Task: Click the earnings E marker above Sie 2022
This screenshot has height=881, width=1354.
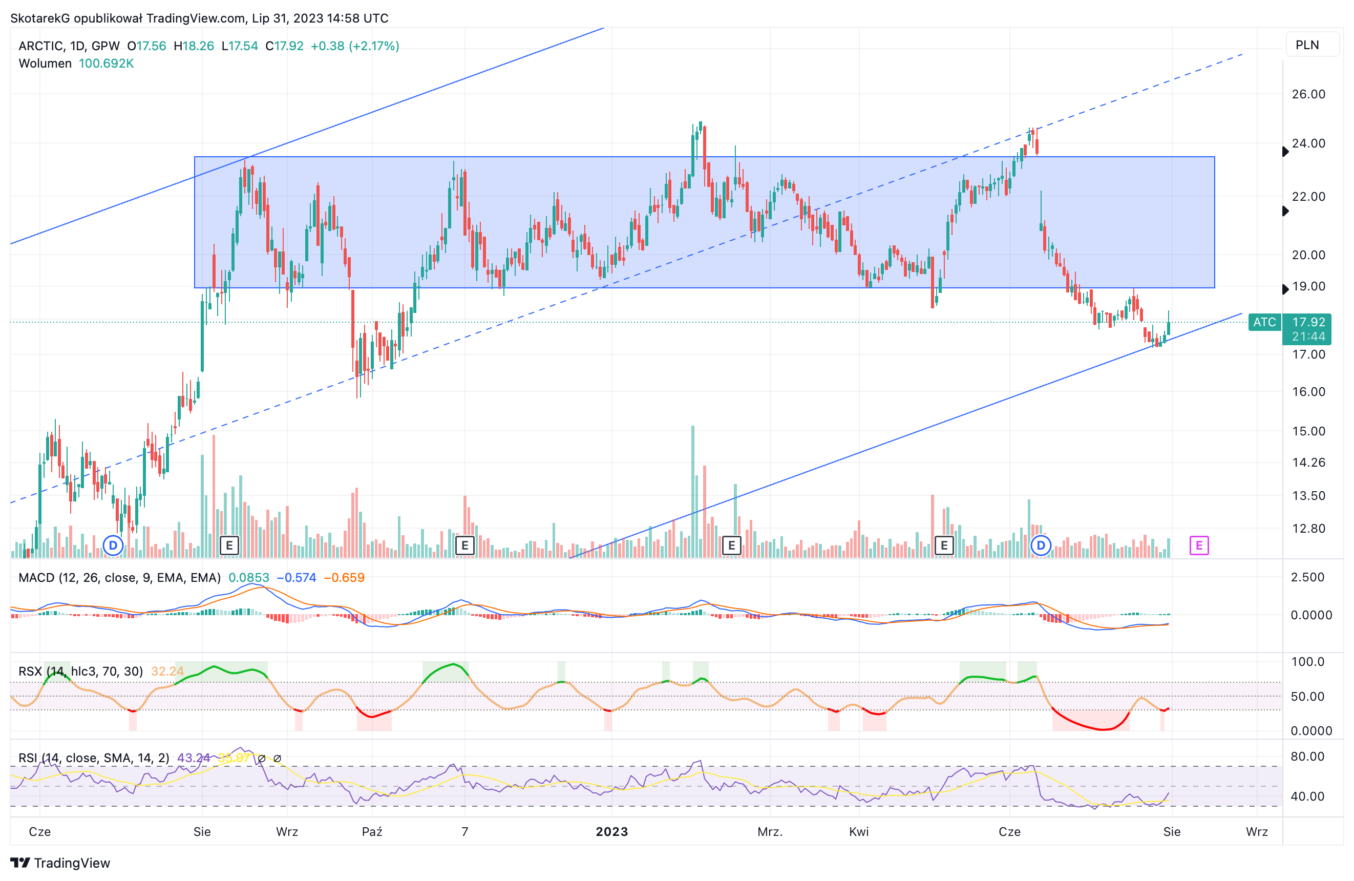Action: point(229,545)
